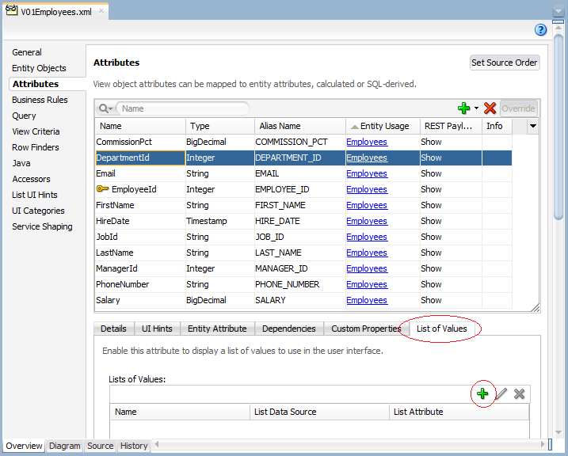The image size is (568, 456).
Task: Select the PhoneNumber attribute row
Action: pyautogui.click(x=303, y=284)
